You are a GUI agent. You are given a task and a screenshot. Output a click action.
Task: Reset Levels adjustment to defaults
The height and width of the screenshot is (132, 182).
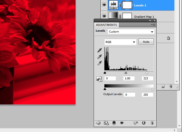143,123
